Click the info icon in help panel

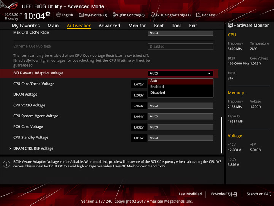[6, 164]
